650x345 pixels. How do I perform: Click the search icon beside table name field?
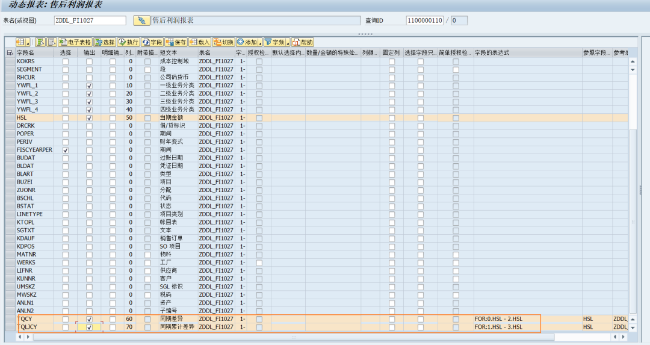tap(142, 20)
